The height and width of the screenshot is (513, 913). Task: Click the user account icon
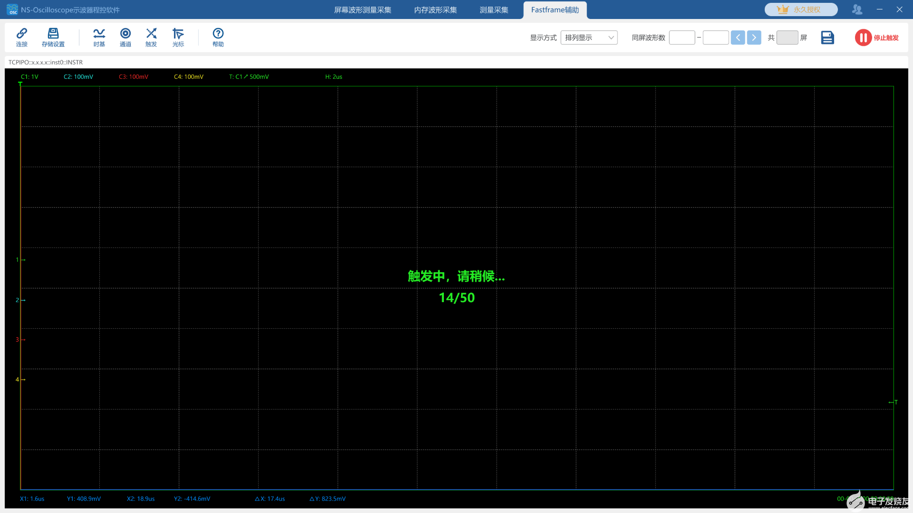[857, 9]
